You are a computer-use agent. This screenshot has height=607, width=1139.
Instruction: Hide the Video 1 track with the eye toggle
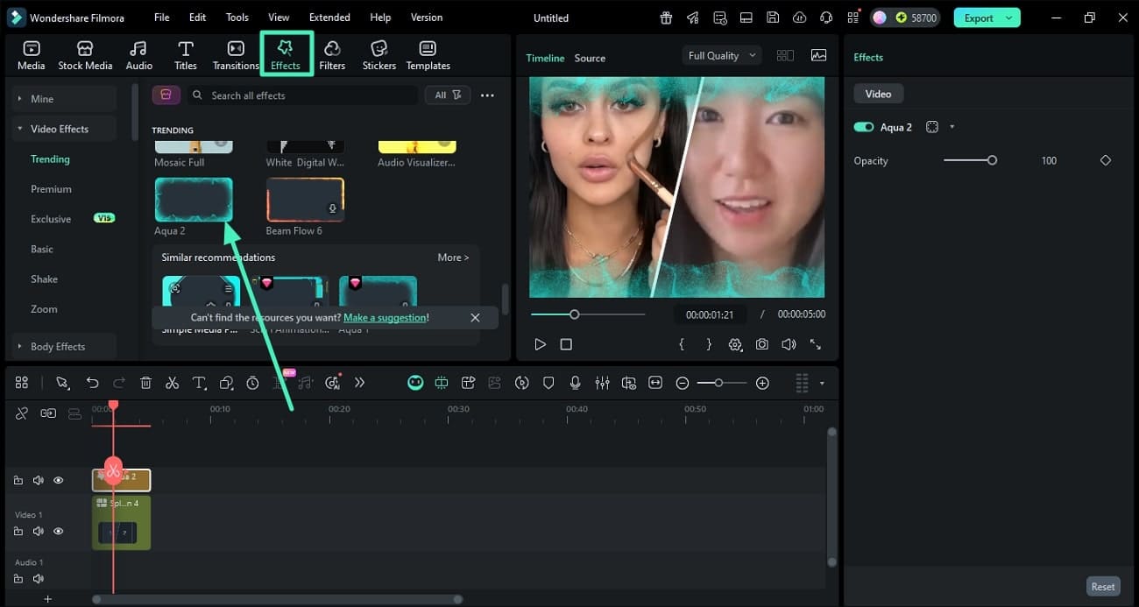(x=58, y=531)
